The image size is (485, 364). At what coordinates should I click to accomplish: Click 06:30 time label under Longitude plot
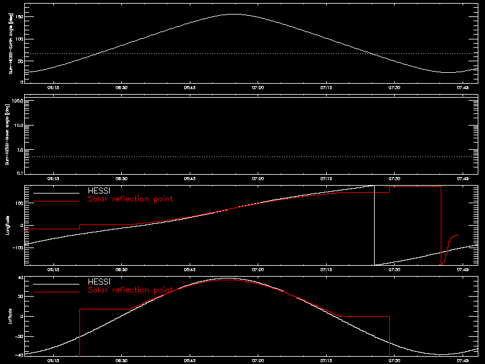click(121, 270)
